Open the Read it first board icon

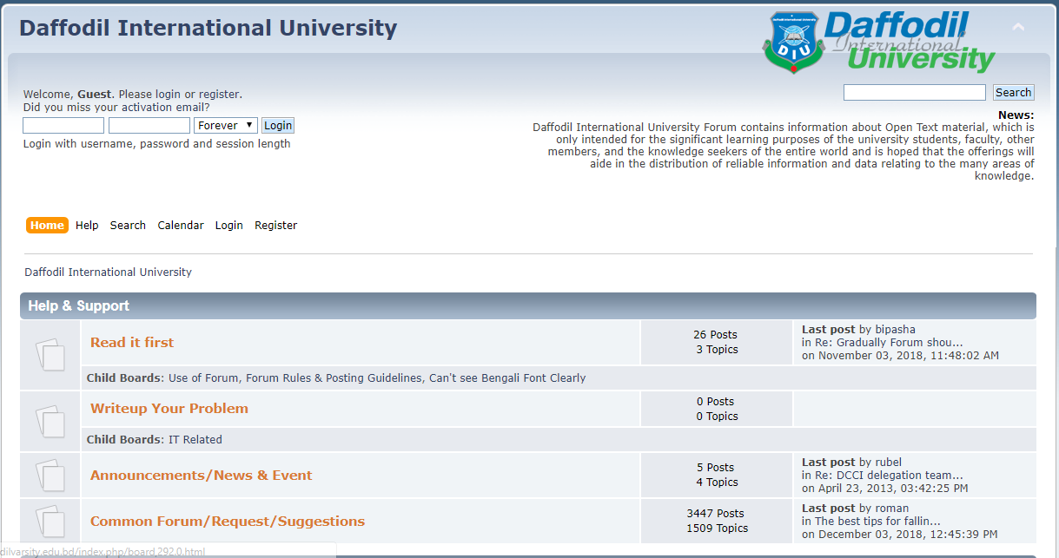[50, 354]
